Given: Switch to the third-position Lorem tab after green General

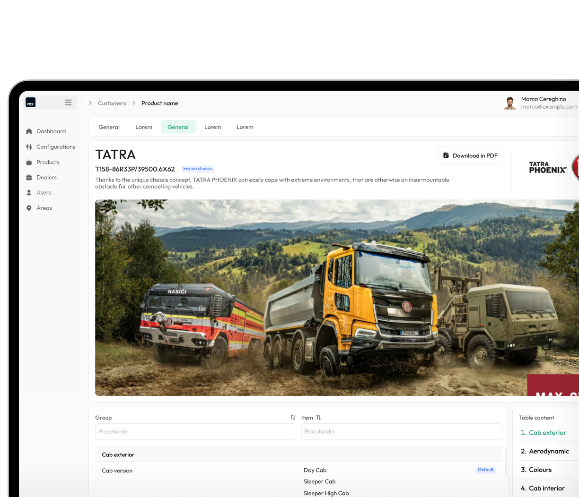Looking at the screenshot, I should click(x=213, y=127).
